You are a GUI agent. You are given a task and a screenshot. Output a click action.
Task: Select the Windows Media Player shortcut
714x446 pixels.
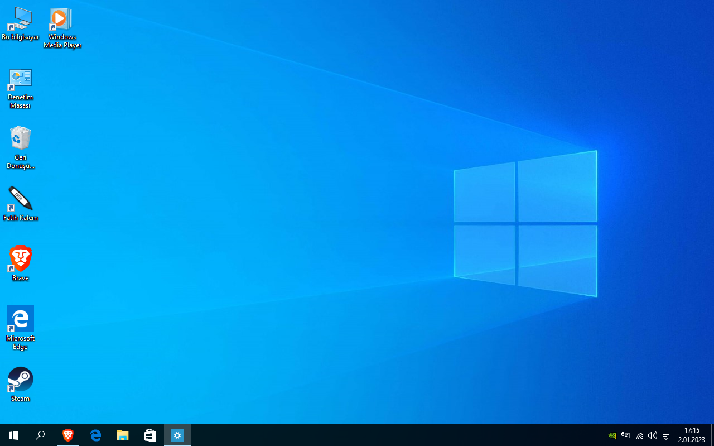pos(62,28)
